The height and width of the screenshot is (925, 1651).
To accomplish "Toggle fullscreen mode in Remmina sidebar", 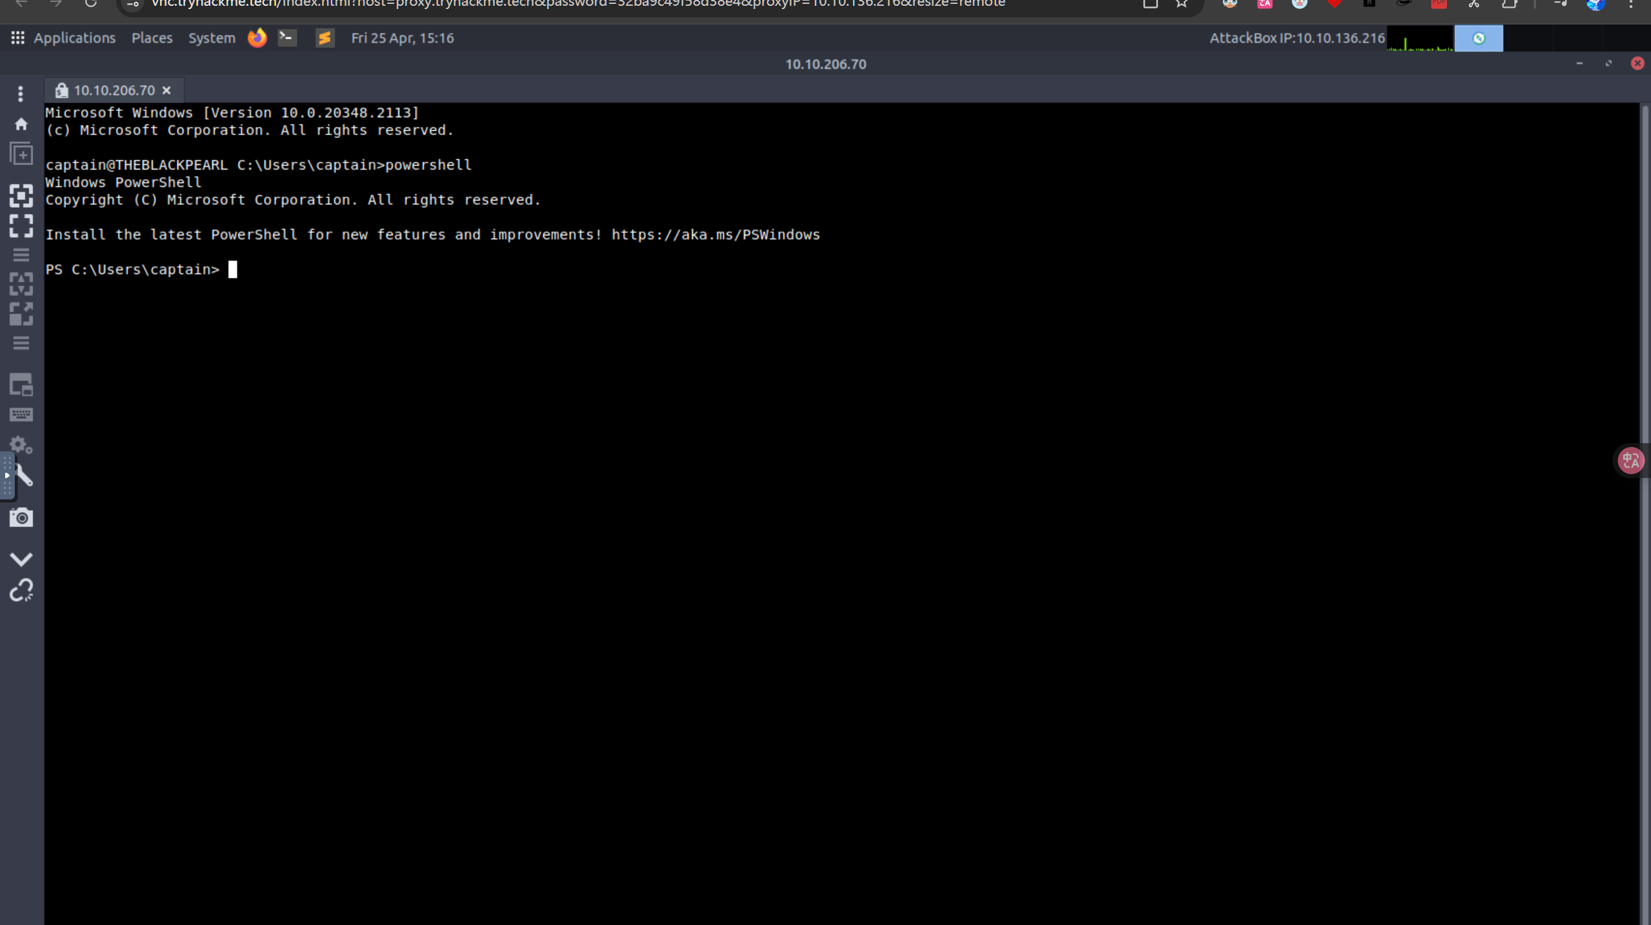I will (21, 226).
